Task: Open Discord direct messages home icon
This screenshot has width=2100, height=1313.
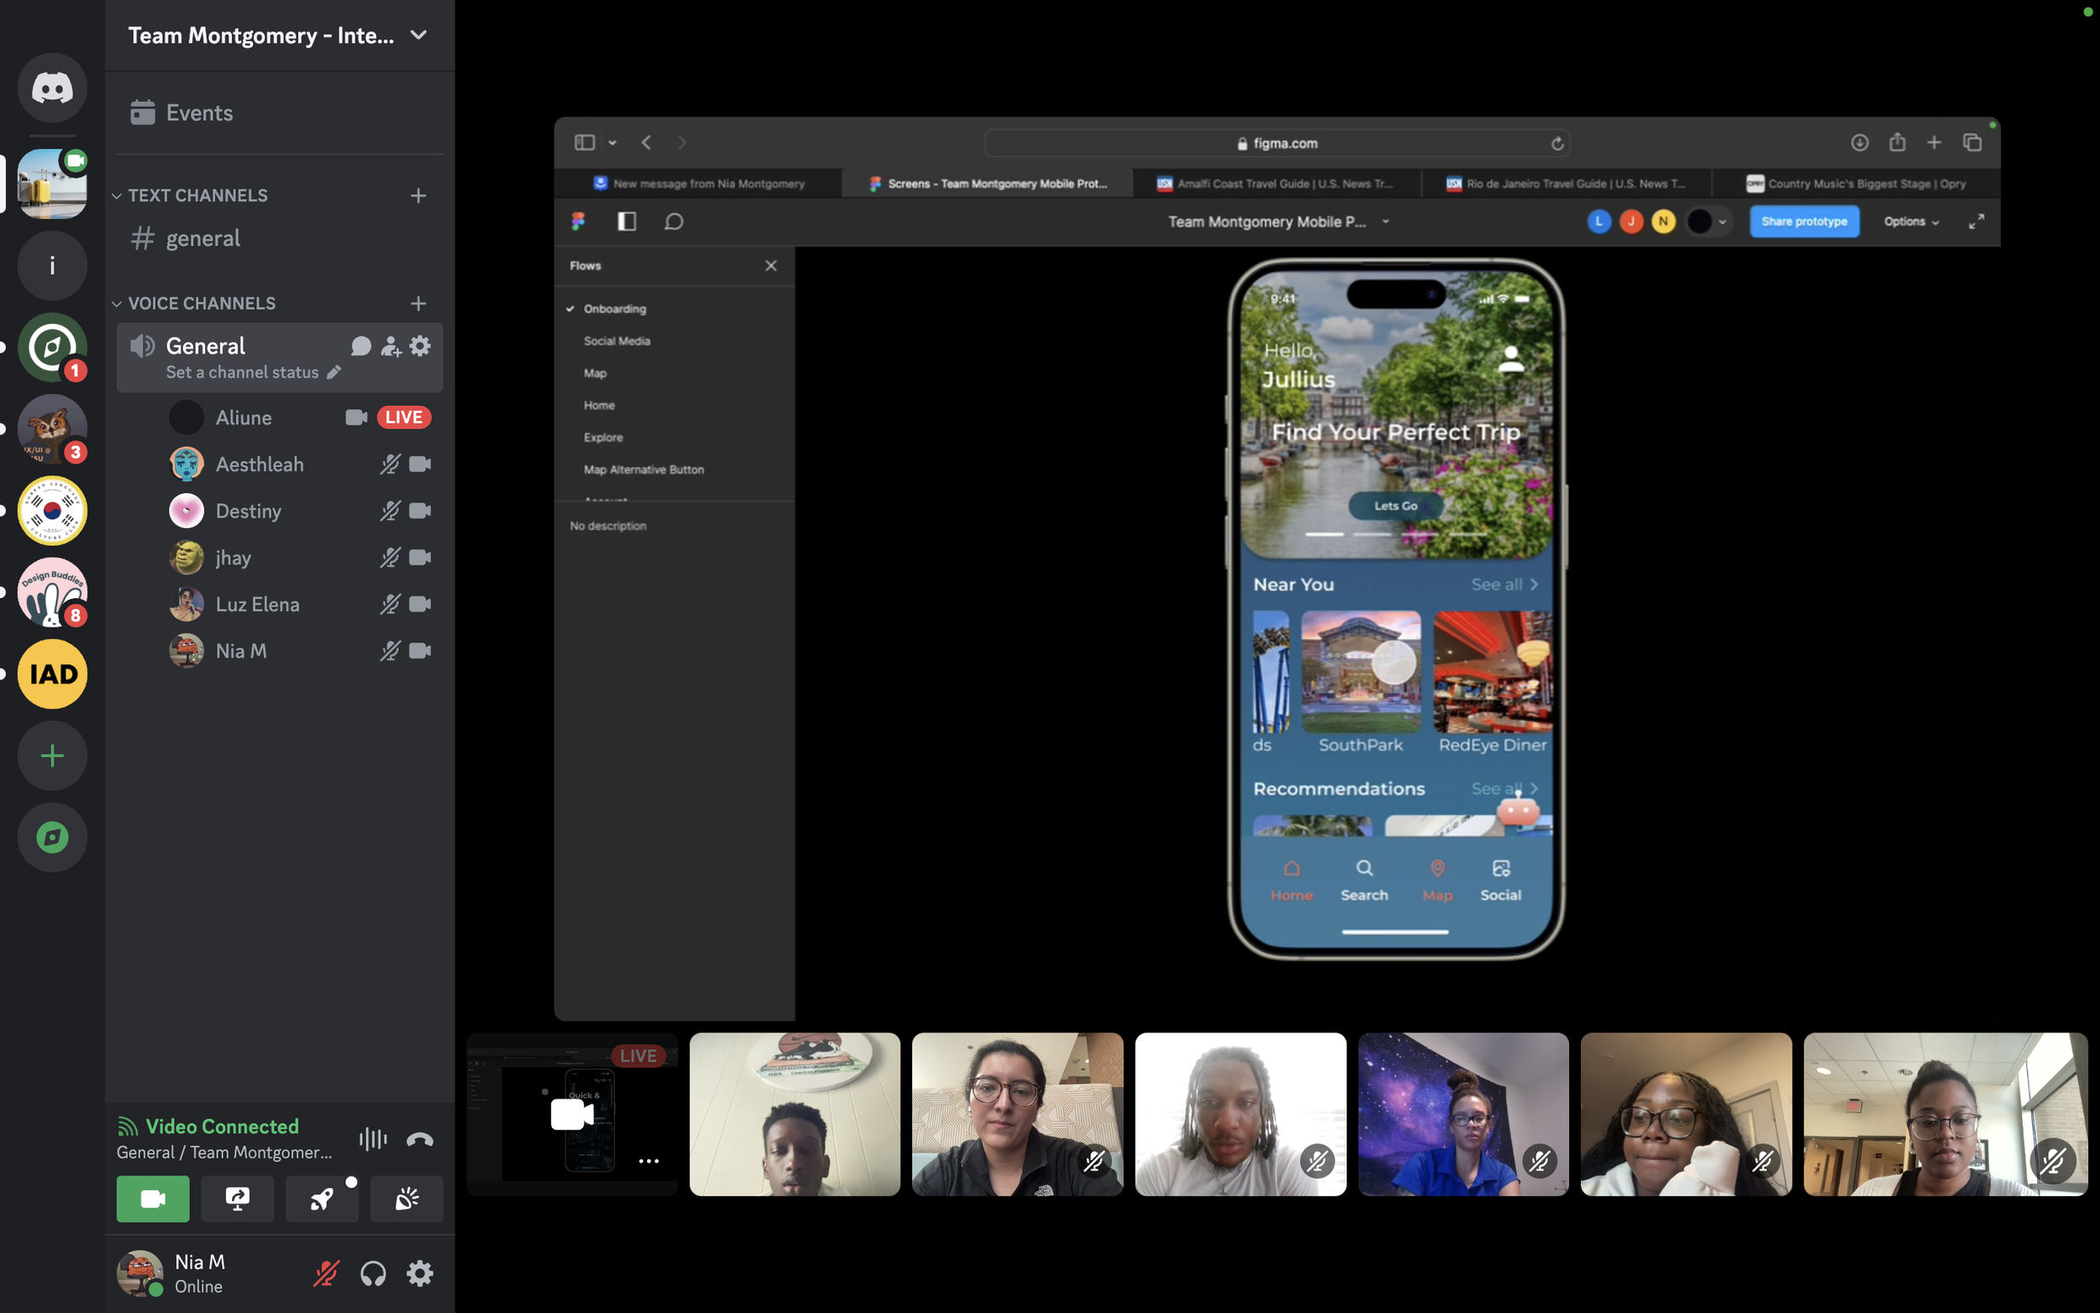Action: point(52,87)
